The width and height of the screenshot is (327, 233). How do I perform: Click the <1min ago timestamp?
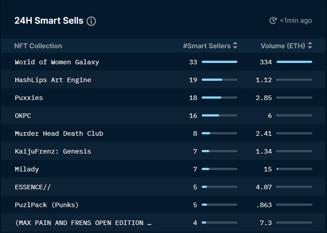[x=296, y=21]
